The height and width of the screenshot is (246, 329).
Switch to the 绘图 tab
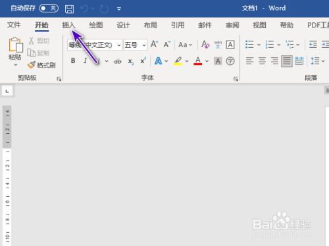click(96, 25)
